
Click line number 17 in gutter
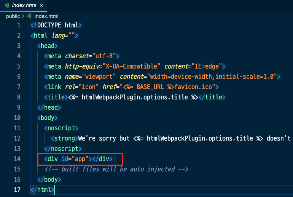[x=17, y=190]
